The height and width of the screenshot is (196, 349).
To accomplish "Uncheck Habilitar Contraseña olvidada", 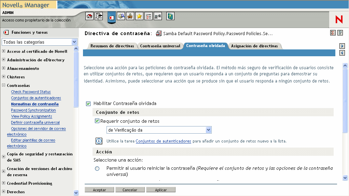I will pyautogui.click(x=88, y=104).
